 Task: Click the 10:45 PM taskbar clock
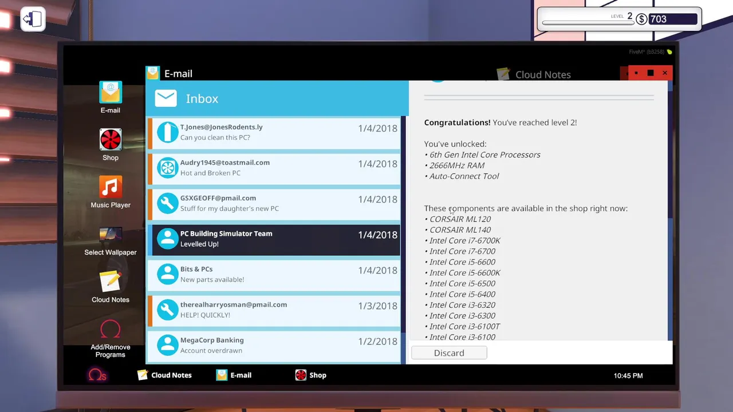pyautogui.click(x=628, y=376)
